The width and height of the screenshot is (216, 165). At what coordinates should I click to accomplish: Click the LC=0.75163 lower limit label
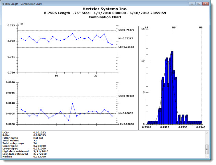coord(126,47)
